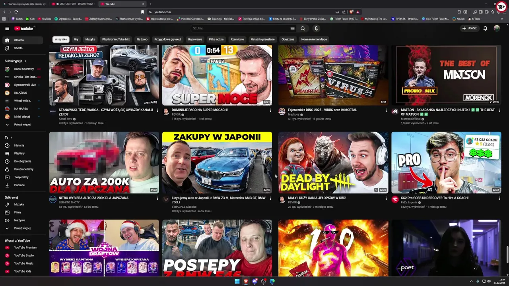Select the Piłka nożna filter chip

(x=216, y=39)
